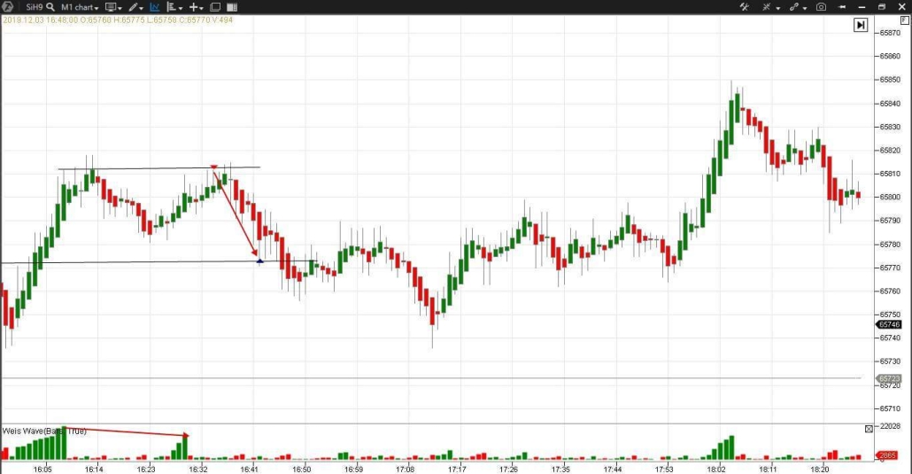Expand the arrow beside the profile icon
The width and height of the screenshot is (912, 474).
[x=181, y=8]
